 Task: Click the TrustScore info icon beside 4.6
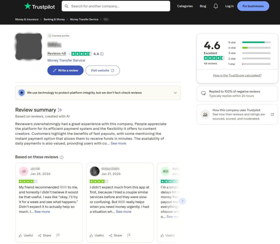point(102,54)
